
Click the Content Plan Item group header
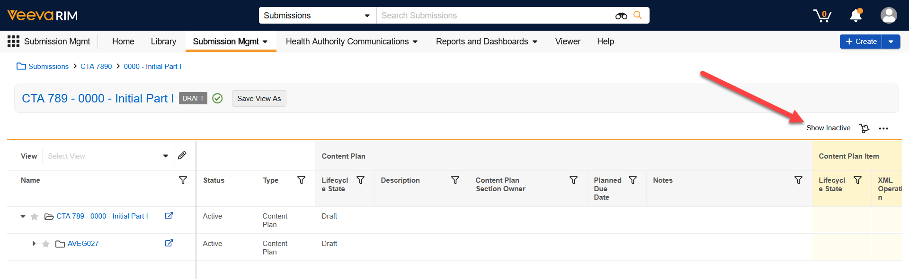pos(849,156)
